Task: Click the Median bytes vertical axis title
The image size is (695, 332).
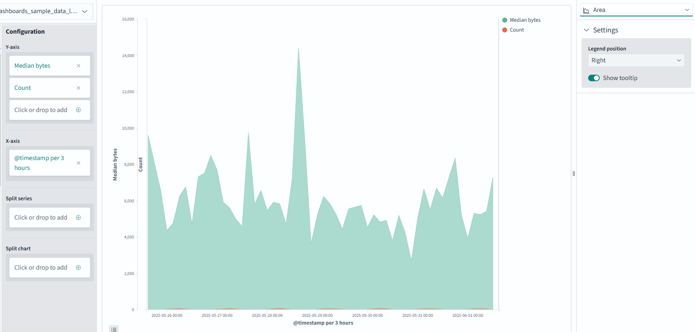Action: (115, 165)
